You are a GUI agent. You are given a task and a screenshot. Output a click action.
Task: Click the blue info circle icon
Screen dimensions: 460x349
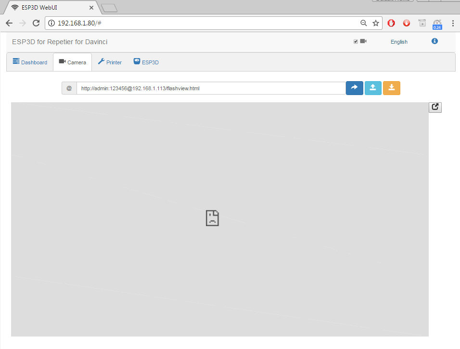point(434,41)
